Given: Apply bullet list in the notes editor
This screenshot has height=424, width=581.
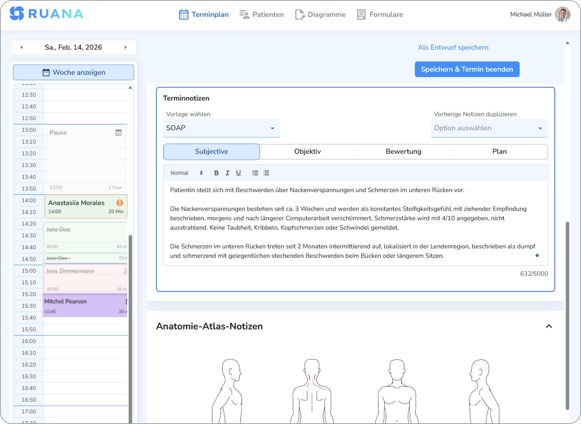Looking at the screenshot, I should coord(266,172).
